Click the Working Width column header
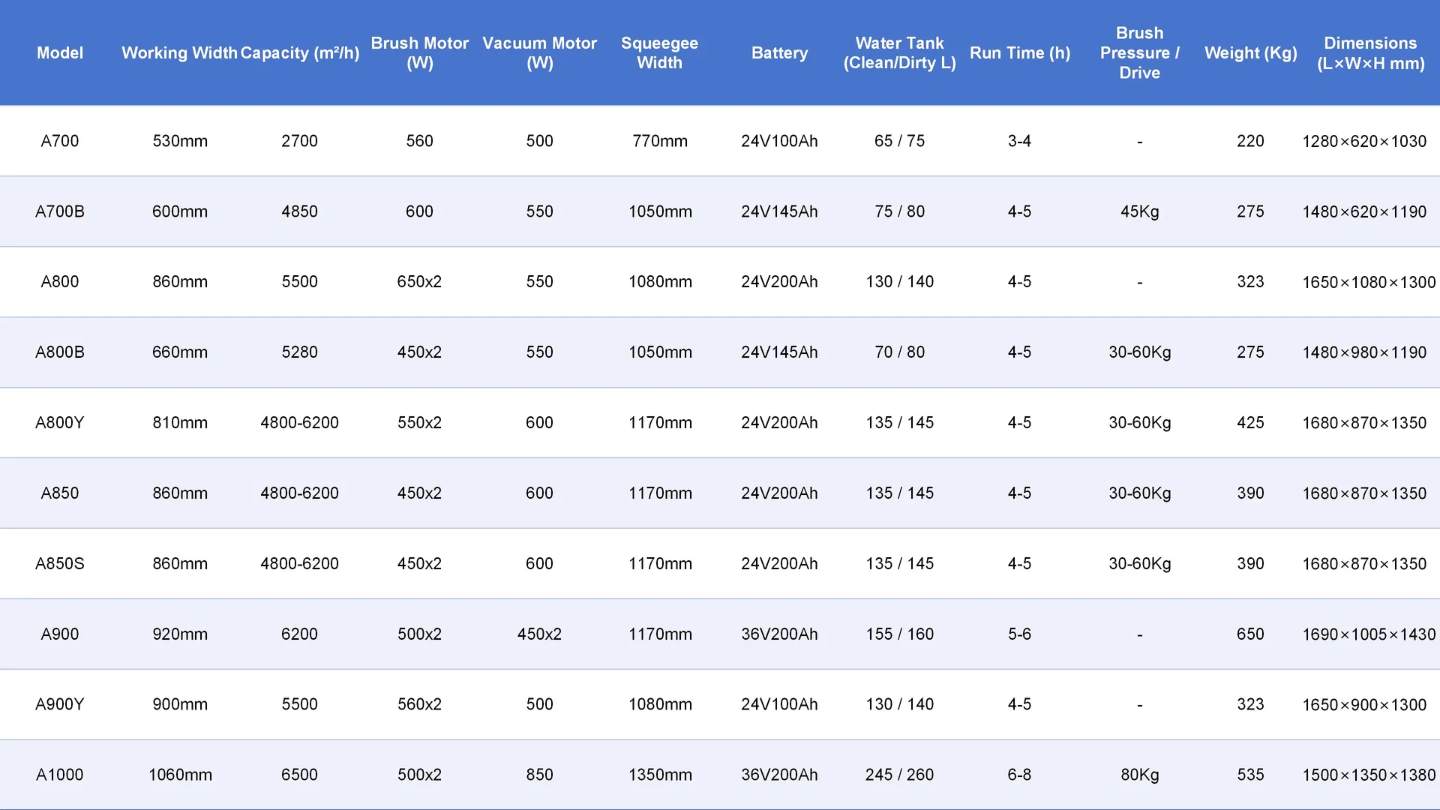 (x=179, y=52)
